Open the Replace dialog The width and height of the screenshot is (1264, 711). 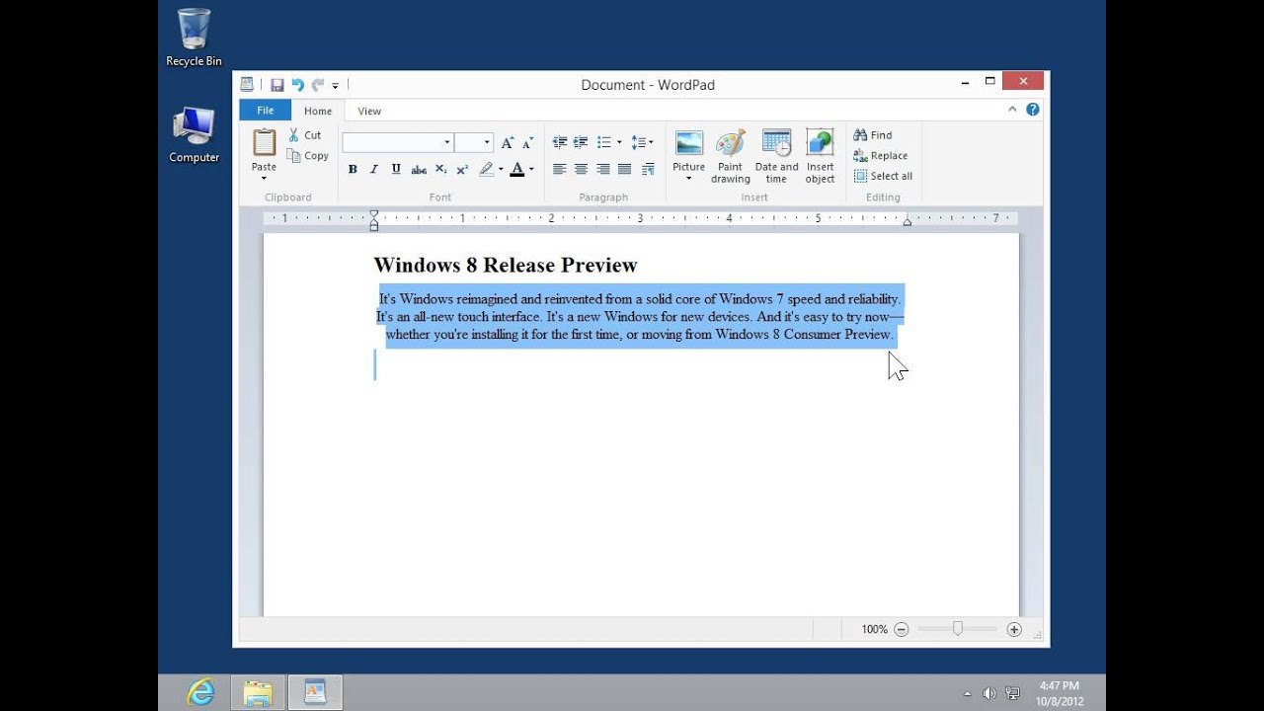click(x=881, y=156)
